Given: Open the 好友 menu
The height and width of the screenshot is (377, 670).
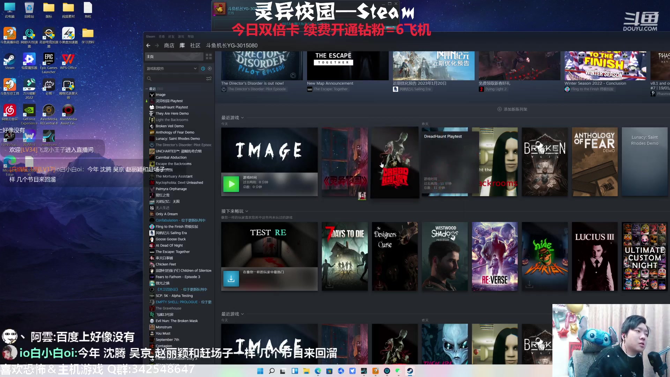Looking at the screenshot, I should (171, 36).
